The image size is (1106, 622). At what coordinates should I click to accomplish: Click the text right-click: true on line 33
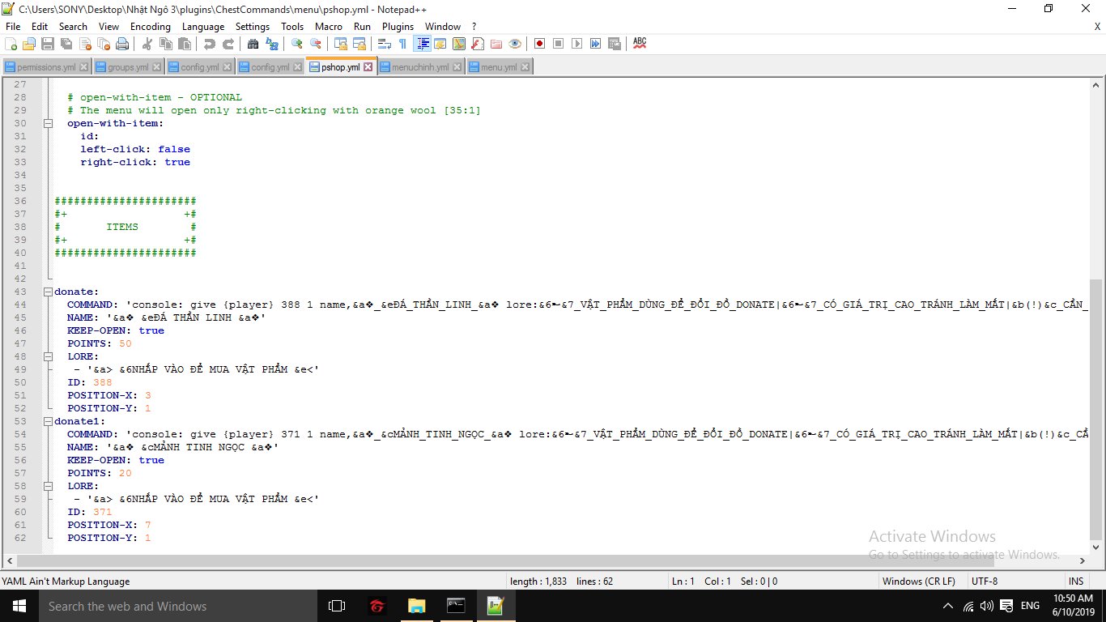[x=135, y=162]
